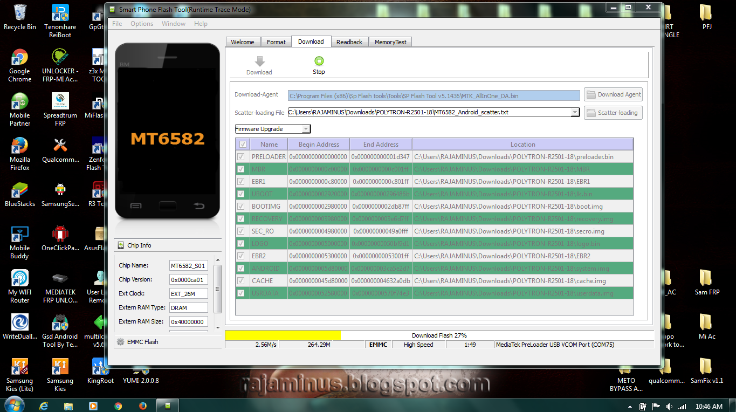
Task: Open SamsungSe... Android desktop icon
Action: [60, 194]
